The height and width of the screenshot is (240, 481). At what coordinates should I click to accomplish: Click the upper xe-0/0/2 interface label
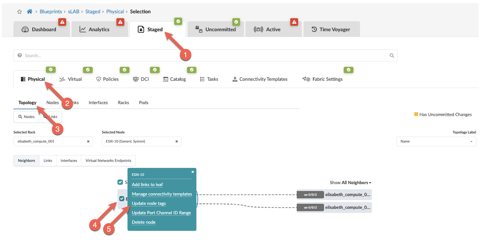tap(310, 195)
